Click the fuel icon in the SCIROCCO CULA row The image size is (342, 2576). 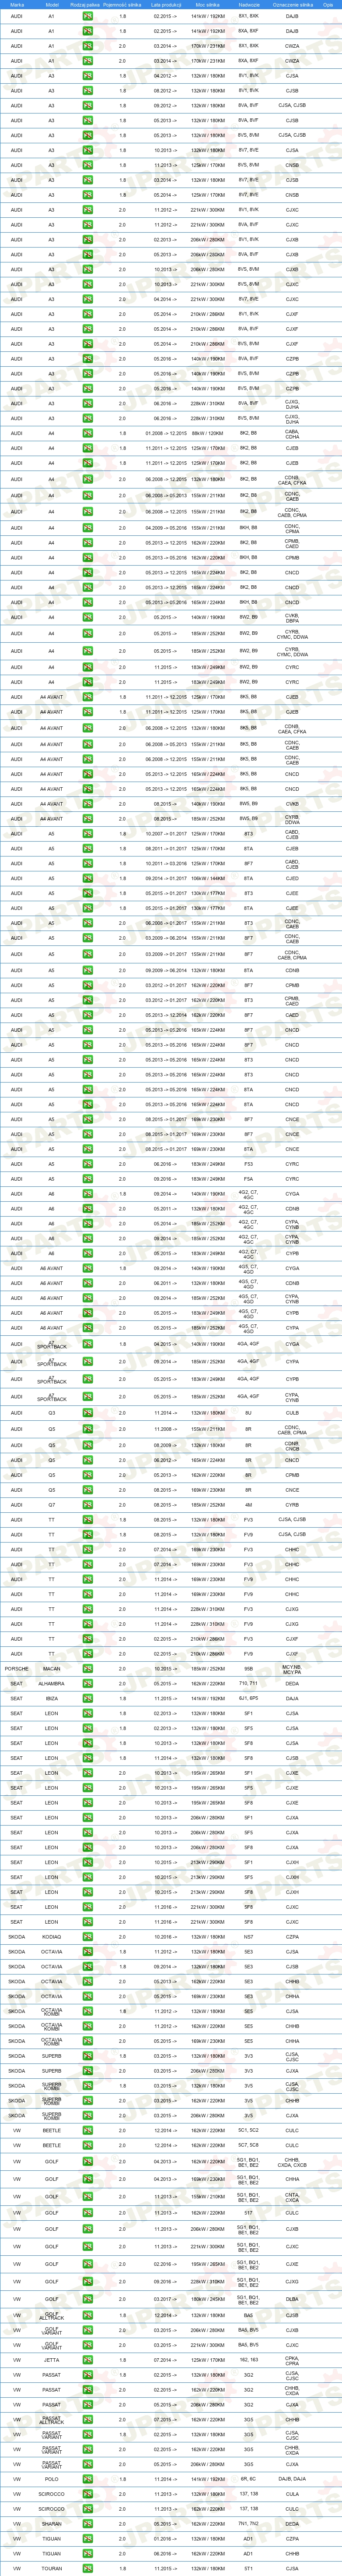[88, 2494]
